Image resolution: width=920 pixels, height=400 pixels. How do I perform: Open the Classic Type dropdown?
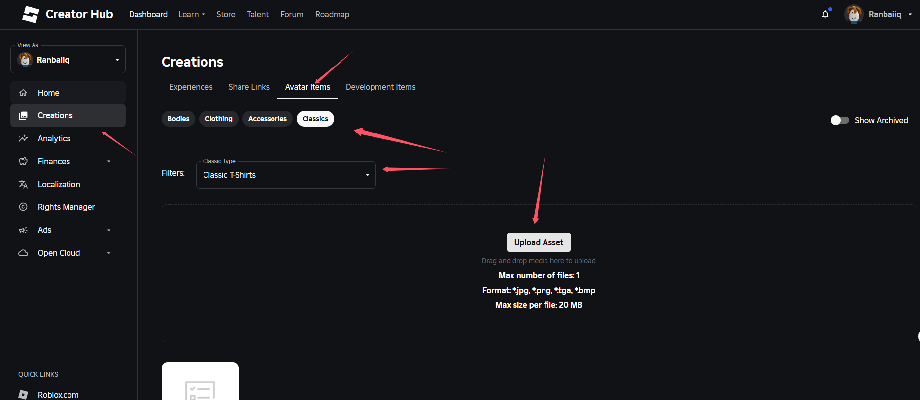(x=286, y=175)
